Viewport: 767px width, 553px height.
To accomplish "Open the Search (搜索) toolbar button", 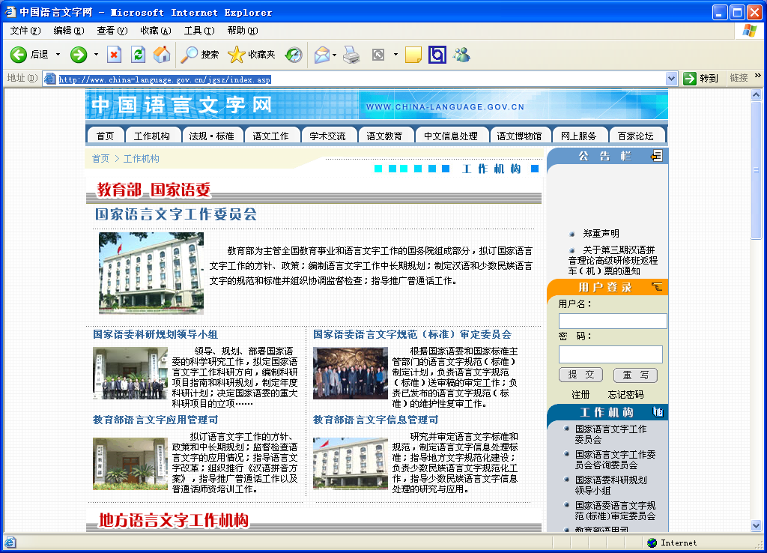I will click(200, 55).
